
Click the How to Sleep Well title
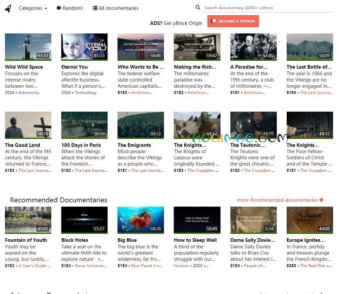coord(195,240)
